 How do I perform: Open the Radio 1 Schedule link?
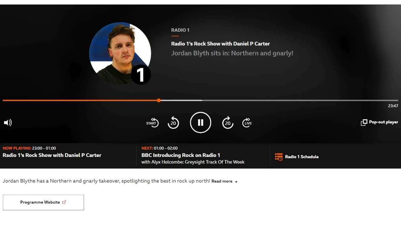[x=297, y=157]
